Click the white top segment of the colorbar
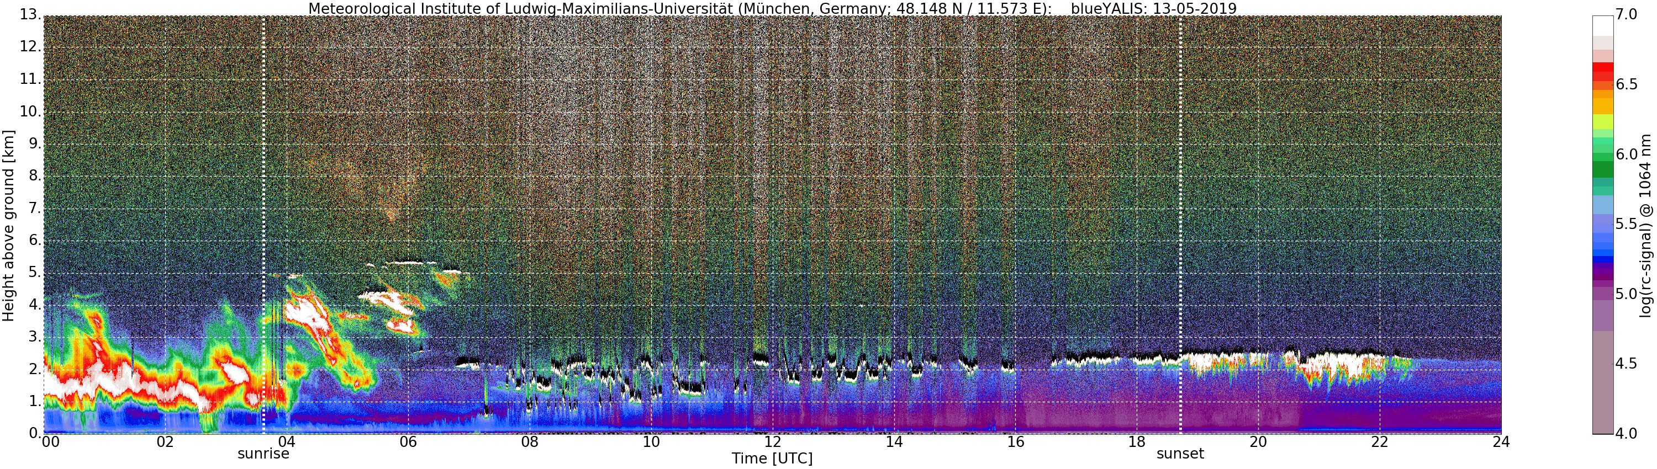1657x469 pixels. (x=1603, y=26)
